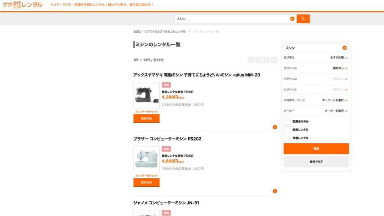Check the 短期レンタル filter box
This screenshot has height=216, width=384.
[287, 130]
